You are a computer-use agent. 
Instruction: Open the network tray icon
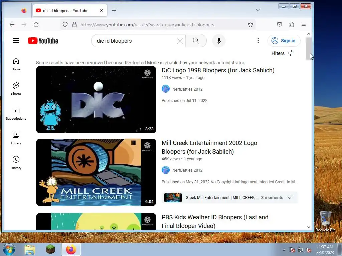[x=300, y=250]
